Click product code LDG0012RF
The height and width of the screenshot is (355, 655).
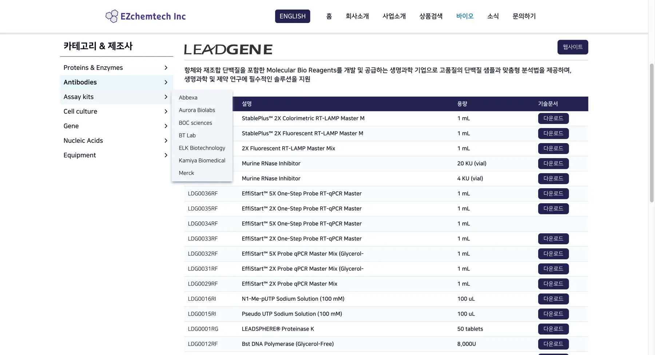coord(203,344)
